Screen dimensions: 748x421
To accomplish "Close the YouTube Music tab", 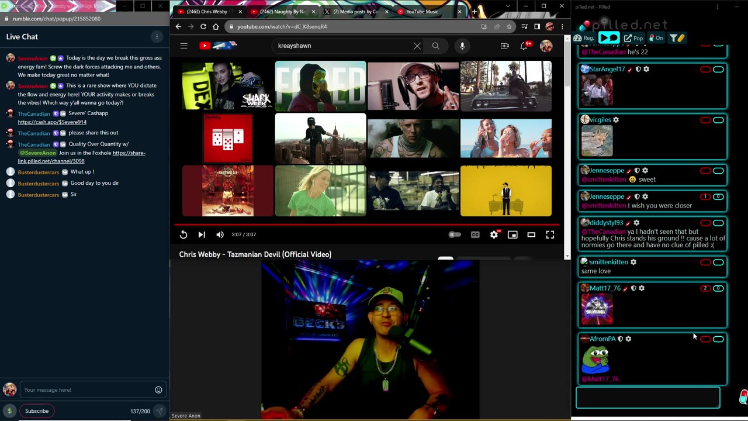I will (x=460, y=12).
